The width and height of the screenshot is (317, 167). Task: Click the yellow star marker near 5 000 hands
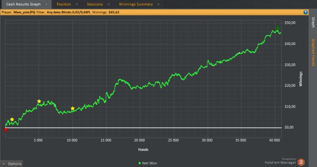(x=39, y=101)
